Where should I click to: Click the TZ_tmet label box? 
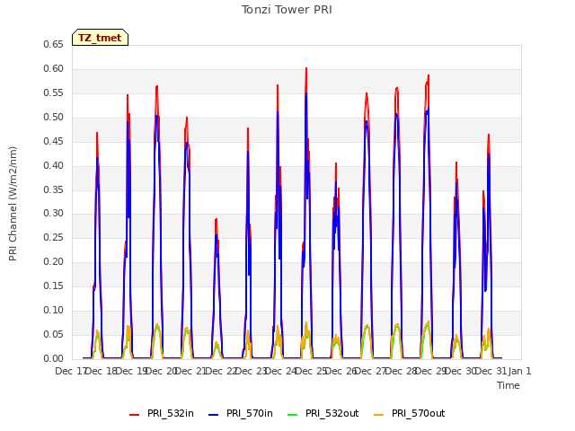coord(100,38)
